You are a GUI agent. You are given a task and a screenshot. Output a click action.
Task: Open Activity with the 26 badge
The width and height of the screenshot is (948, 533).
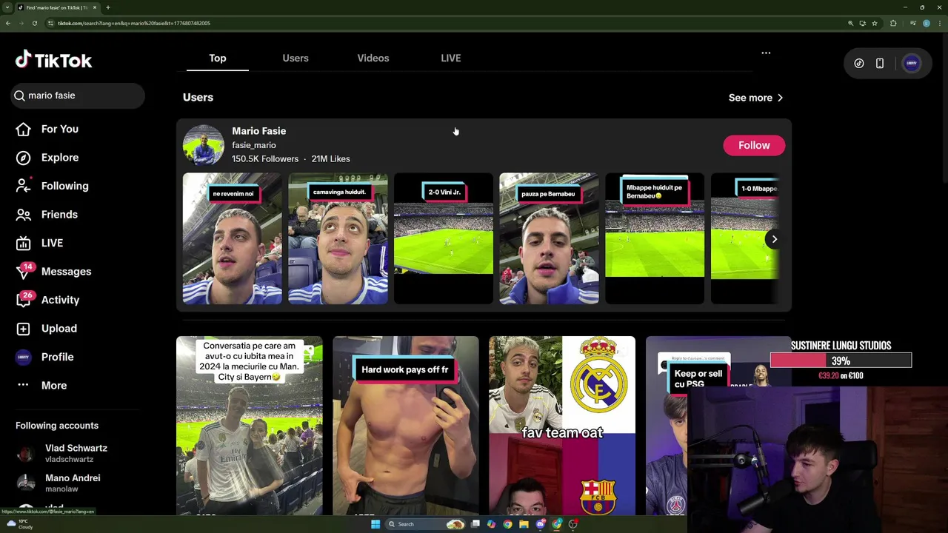tap(24, 300)
